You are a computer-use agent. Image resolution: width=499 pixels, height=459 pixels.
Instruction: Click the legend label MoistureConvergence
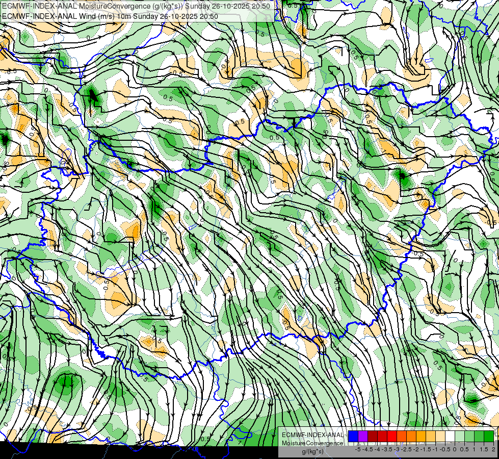point(313,443)
